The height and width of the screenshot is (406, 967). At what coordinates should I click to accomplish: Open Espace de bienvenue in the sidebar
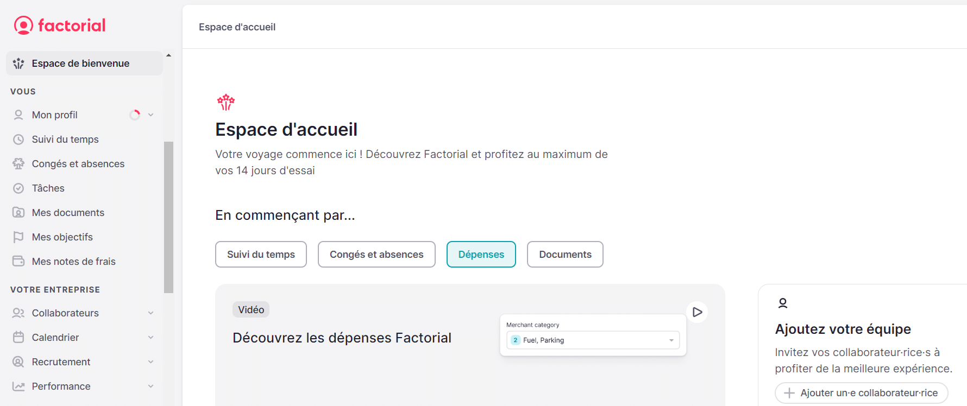(x=84, y=64)
